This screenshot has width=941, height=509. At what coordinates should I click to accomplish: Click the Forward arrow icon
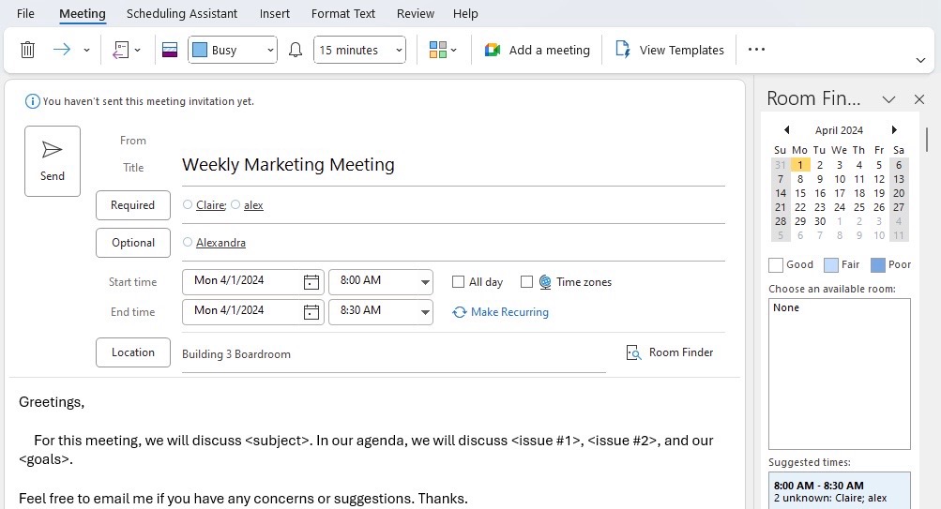[62, 50]
